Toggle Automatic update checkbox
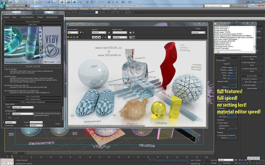The height and width of the screenshot is (165, 265). [242, 85]
